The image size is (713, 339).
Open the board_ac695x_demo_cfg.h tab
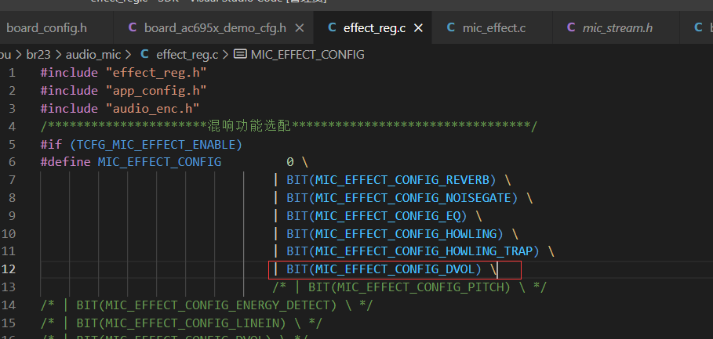click(x=215, y=28)
